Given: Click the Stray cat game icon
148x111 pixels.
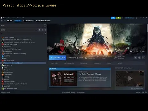Looking at the screenshot, I should [3, 68].
